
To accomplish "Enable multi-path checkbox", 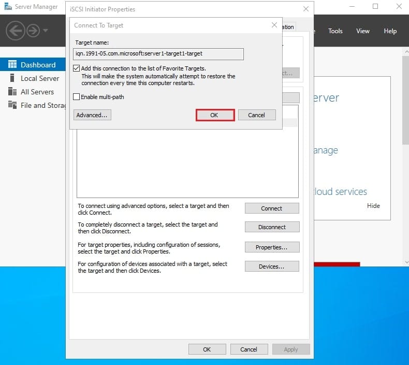I will pos(76,97).
